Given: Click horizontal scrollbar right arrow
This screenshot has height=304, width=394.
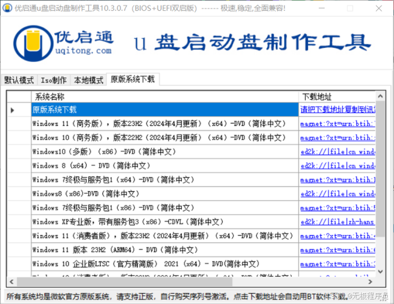Looking at the screenshot, I should (x=370, y=282).
